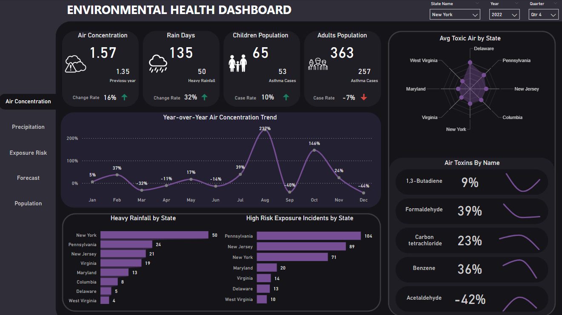Screen dimensions: 562x315
Task: Open the State Name dropdown showing New York
Action: (455, 14)
